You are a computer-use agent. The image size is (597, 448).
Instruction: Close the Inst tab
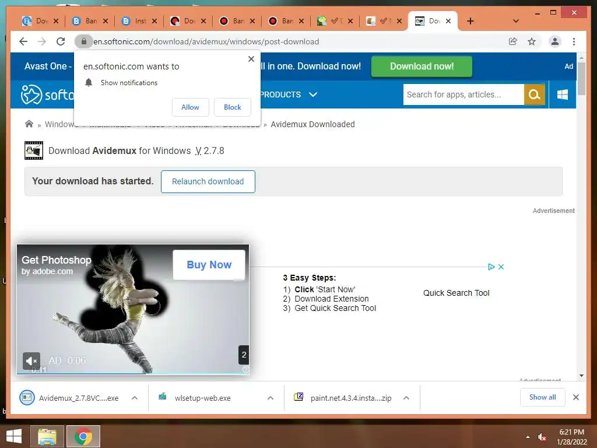(154, 21)
